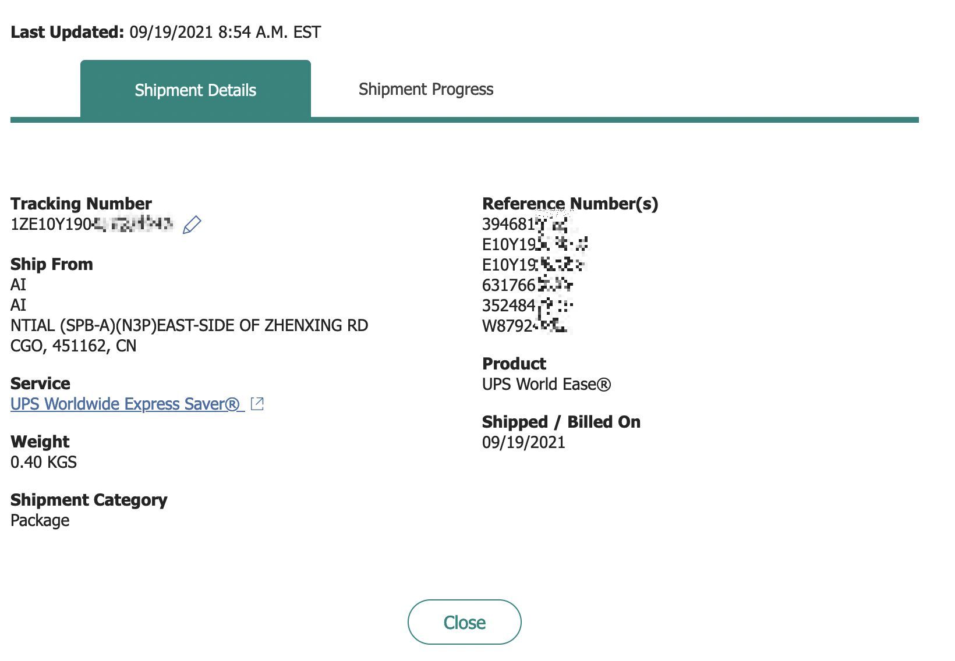Open the external link icon beside service name
Viewport: 955px width, 661px height.
click(x=257, y=404)
